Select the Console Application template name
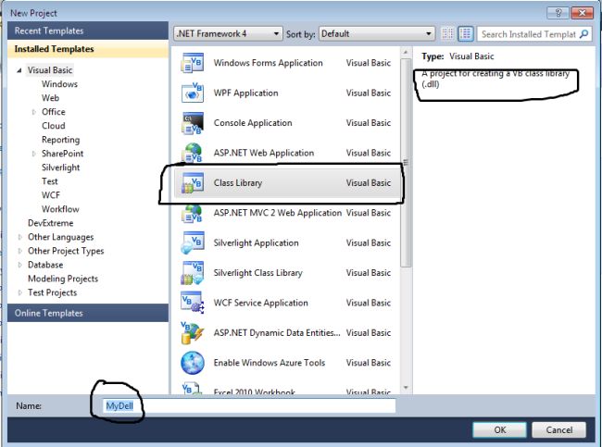Viewport: 602px width, 447px height. 253,123
